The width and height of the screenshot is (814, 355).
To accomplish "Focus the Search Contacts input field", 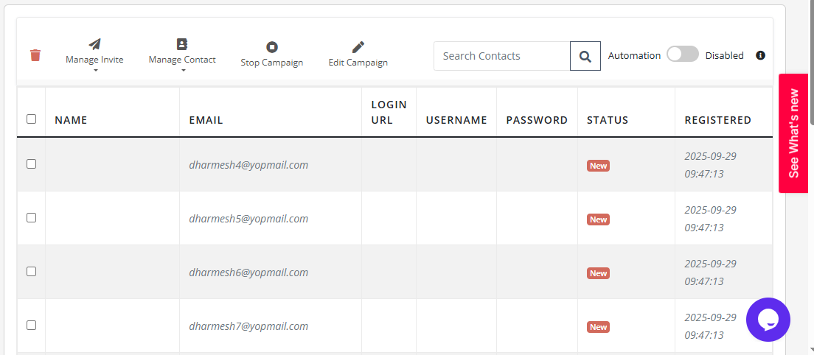I will click(501, 56).
